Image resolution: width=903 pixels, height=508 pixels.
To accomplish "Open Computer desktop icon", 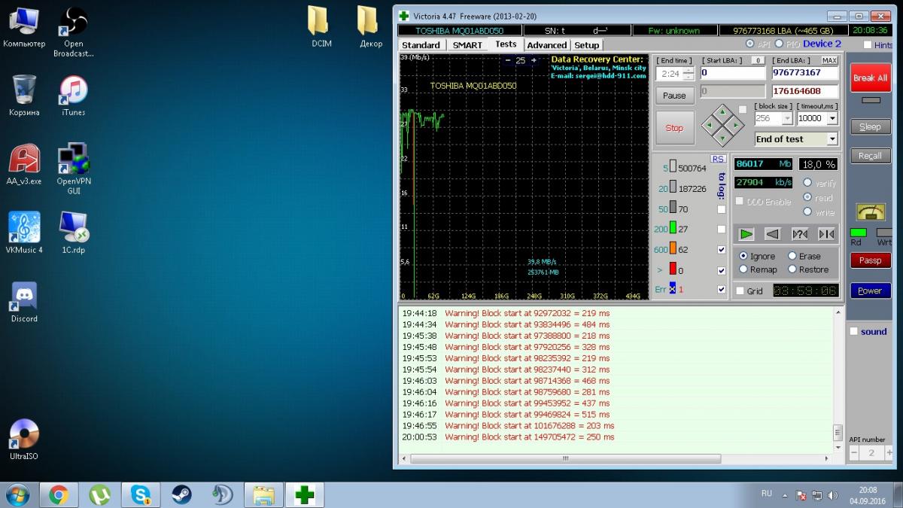I will click(24, 26).
